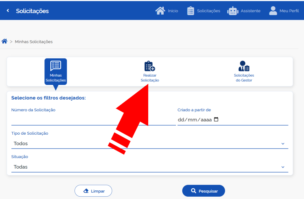
Task: Click the Solicitações do Gestor manager icon
Action: point(244,66)
